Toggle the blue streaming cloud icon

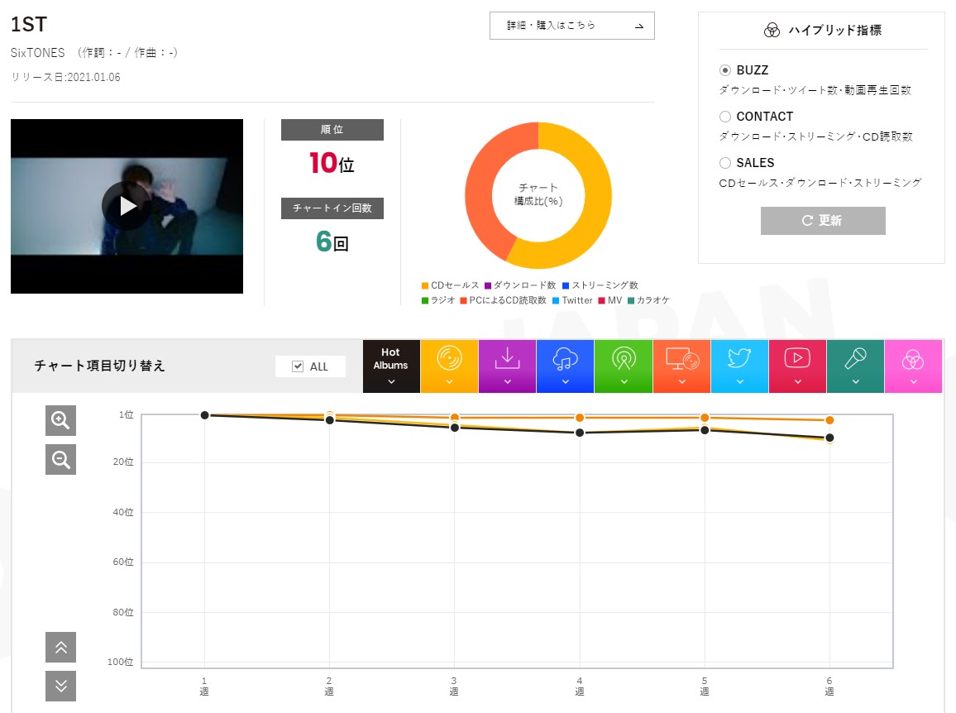[565, 359]
